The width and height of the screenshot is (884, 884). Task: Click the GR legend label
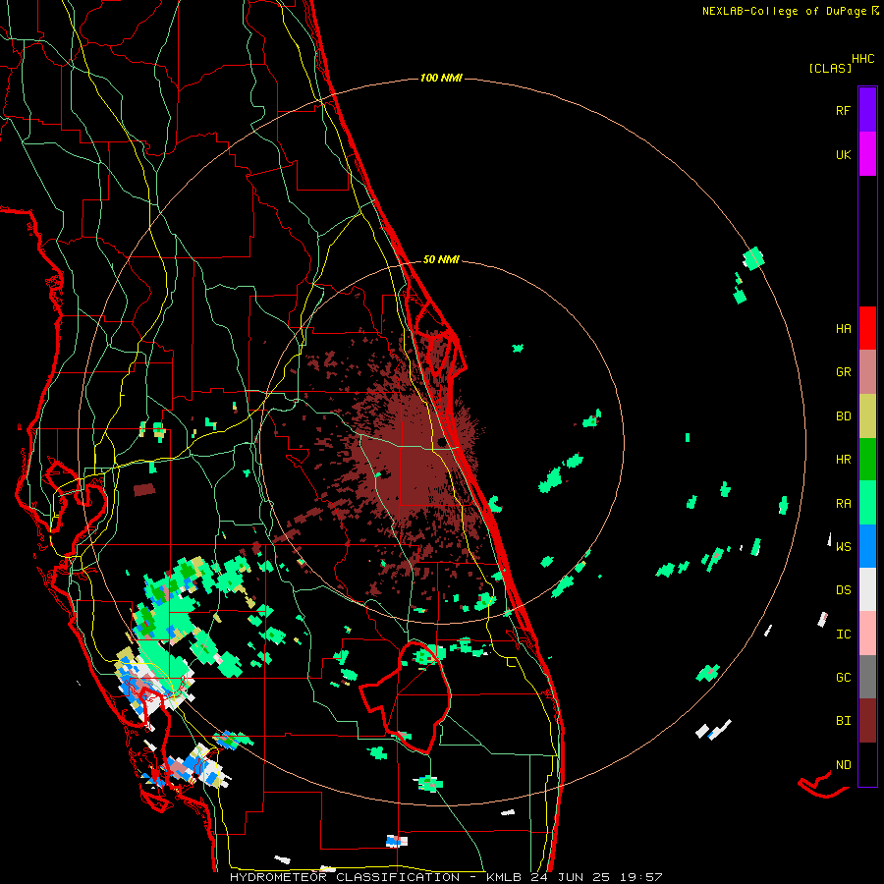pos(843,372)
